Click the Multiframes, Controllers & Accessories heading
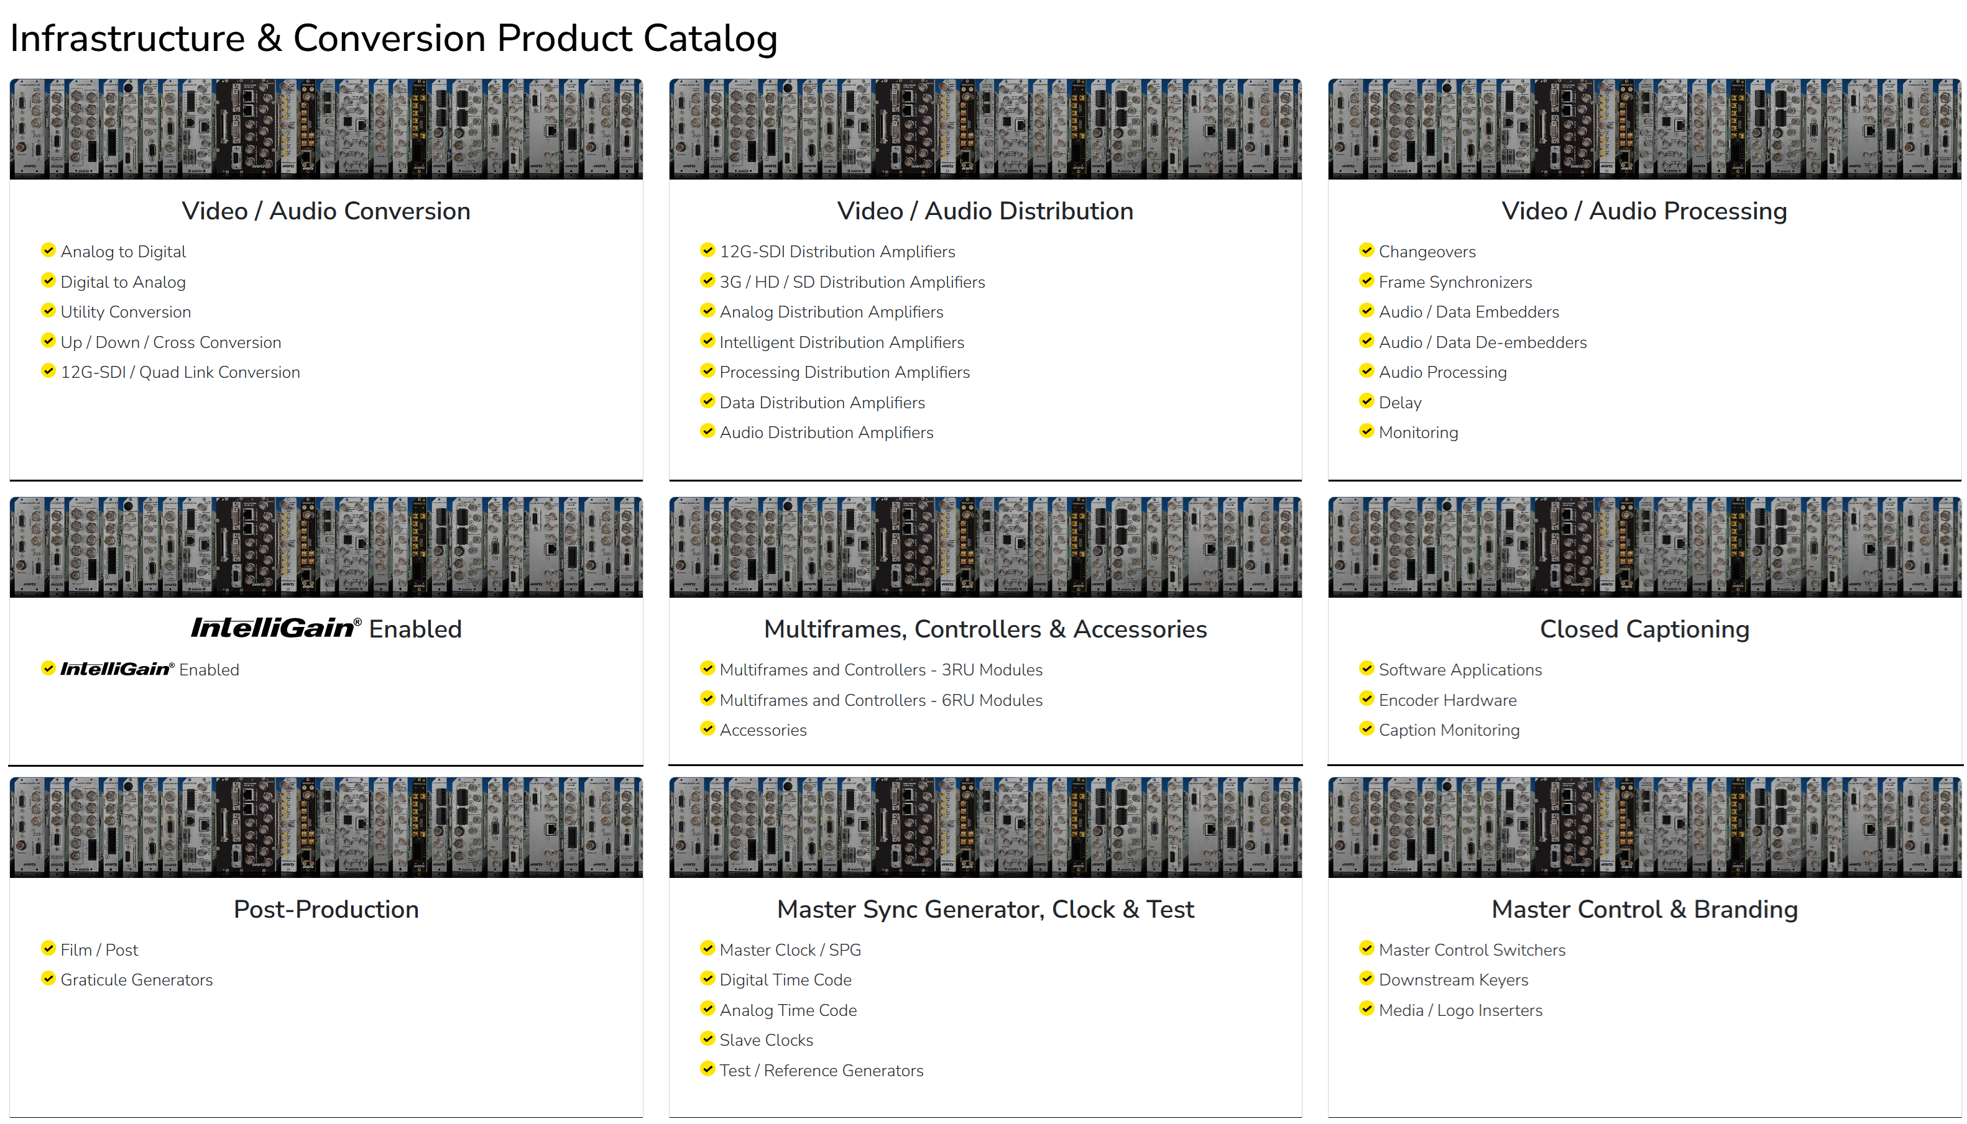The height and width of the screenshot is (1124, 1967). [985, 629]
